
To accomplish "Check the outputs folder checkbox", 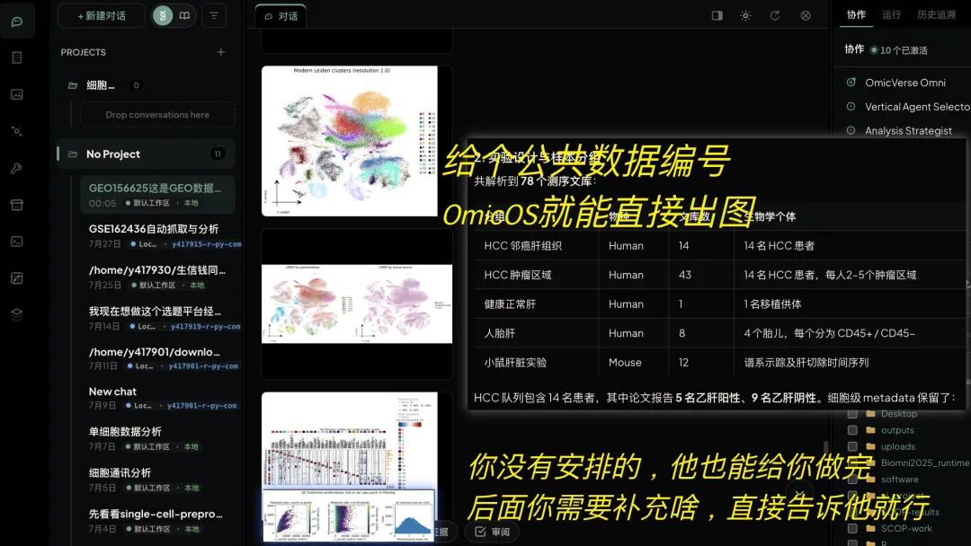I will (x=852, y=430).
